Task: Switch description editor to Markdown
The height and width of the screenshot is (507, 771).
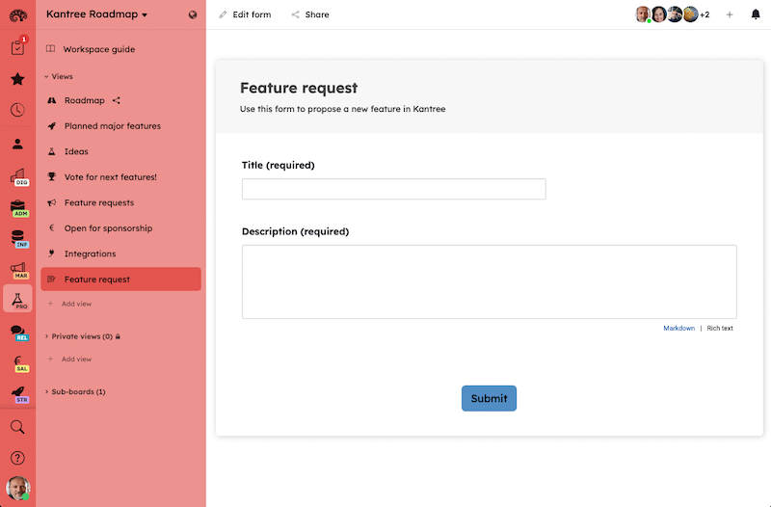Action: (678, 328)
